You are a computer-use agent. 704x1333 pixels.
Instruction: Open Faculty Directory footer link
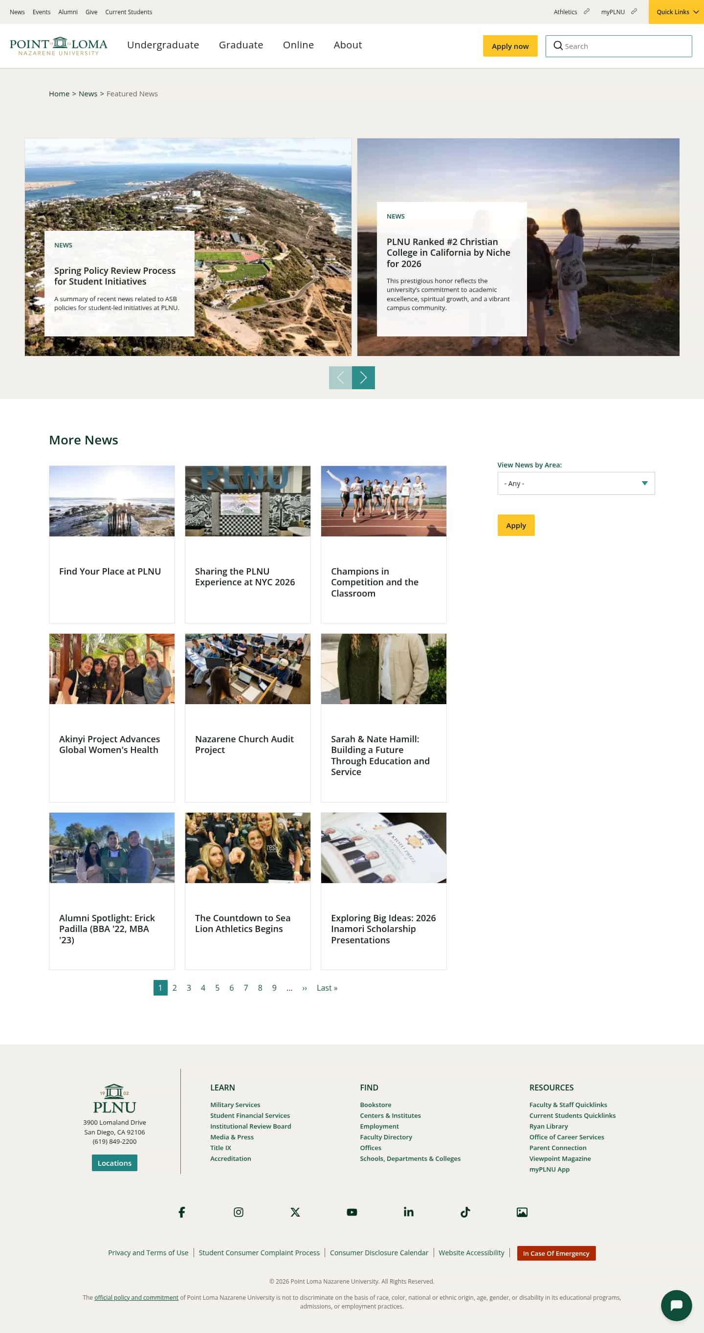[x=386, y=1137]
